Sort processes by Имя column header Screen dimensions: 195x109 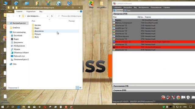click(x=125, y=17)
